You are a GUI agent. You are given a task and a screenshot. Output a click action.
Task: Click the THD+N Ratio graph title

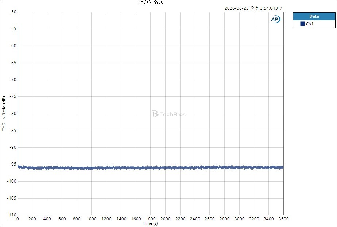pyautogui.click(x=151, y=2)
